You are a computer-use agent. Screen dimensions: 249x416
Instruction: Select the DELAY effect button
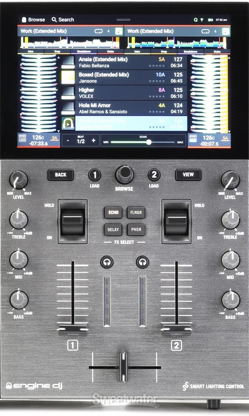(x=113, y=230)
